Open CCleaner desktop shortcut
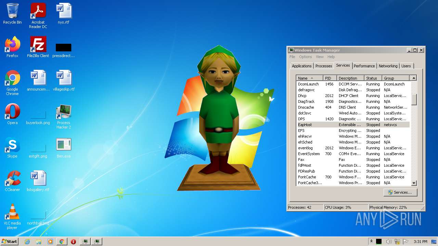 pos(12,181)
